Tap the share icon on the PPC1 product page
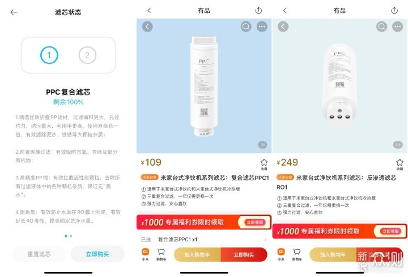Screen dimensions: 408x277 (258, 10)
